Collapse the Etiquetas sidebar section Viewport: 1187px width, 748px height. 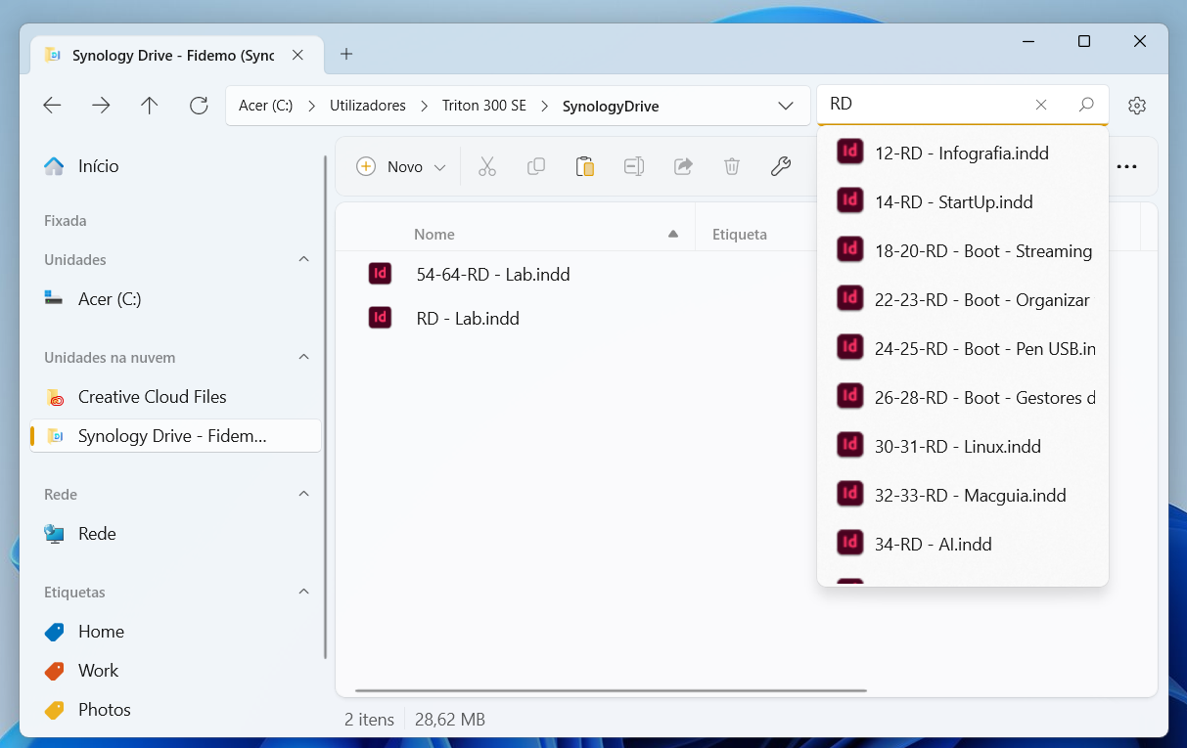[x=303, y=592]
